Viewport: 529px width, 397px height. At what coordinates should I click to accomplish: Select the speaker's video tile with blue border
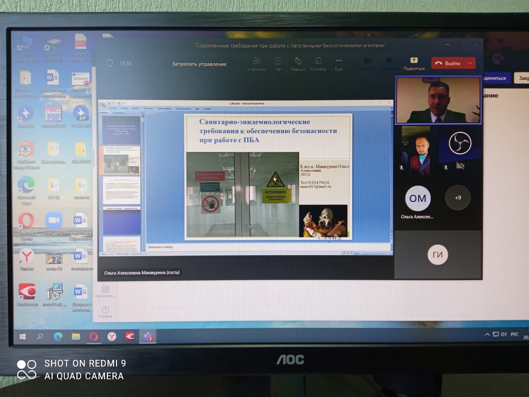click(438, 100)
